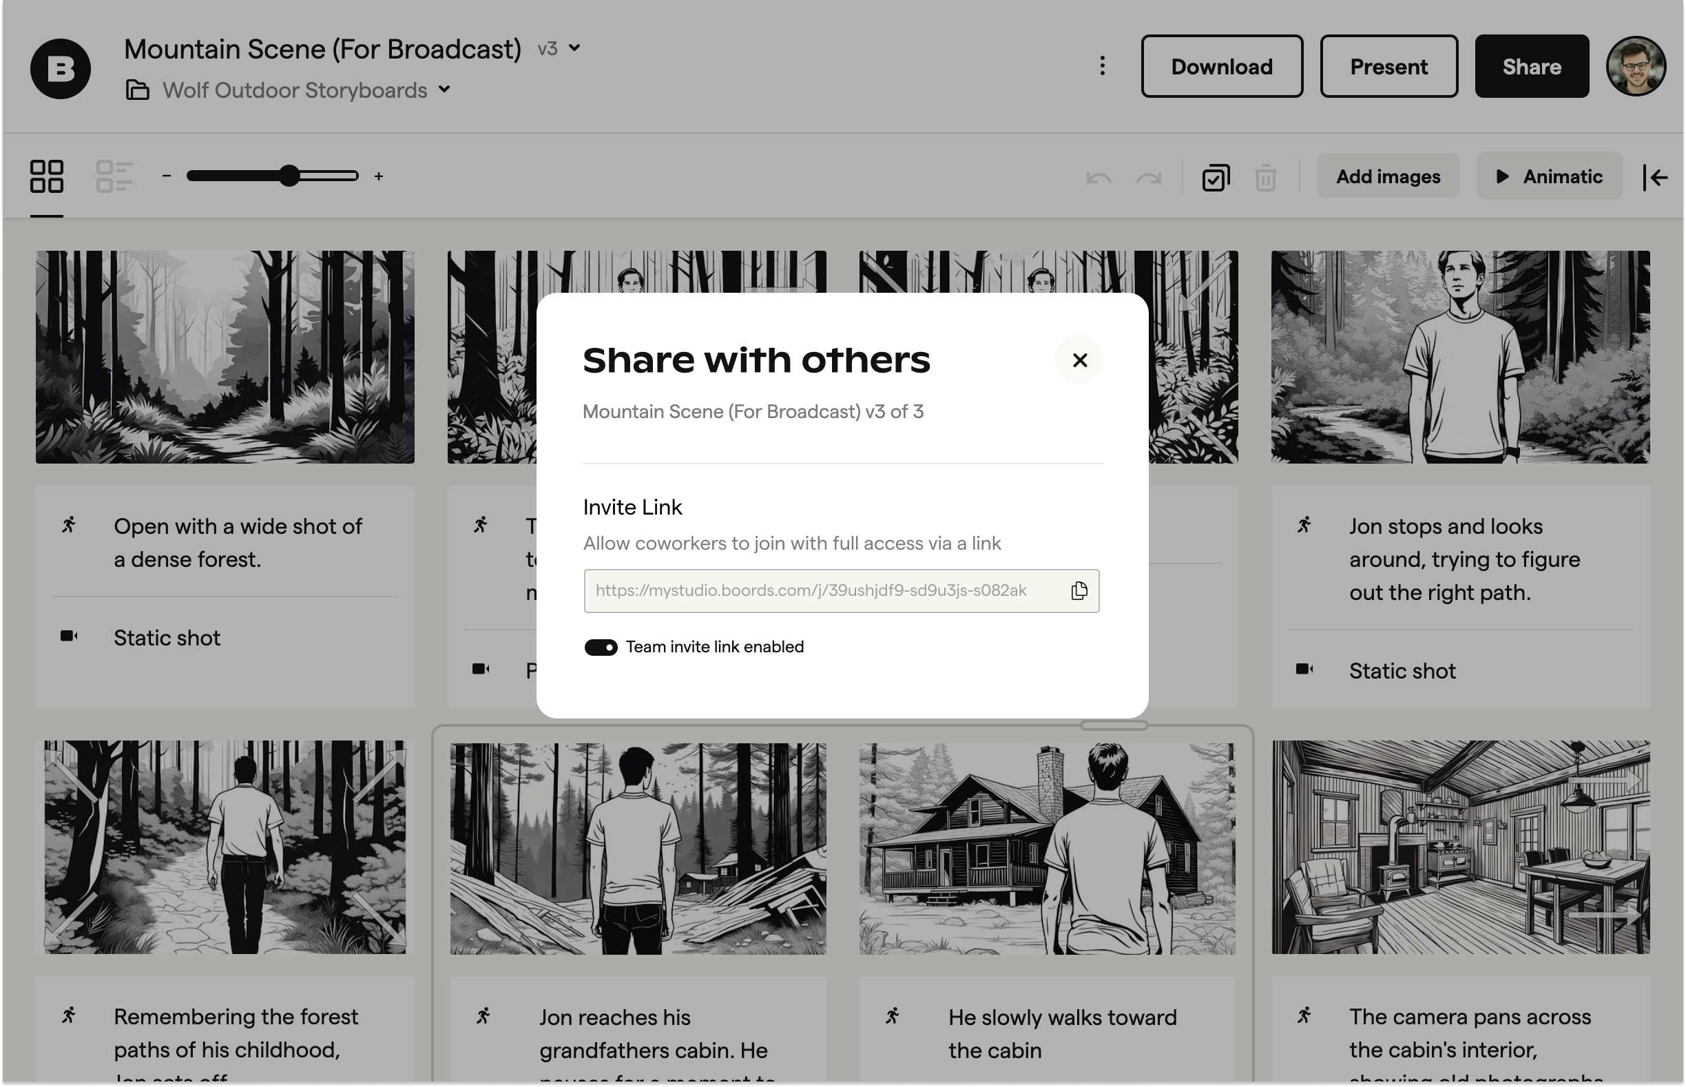Image resolution: width=1686 pixels, height=1087 pixels.
Task: Click the trash delete icon
Action: [x=1264, y=177]
